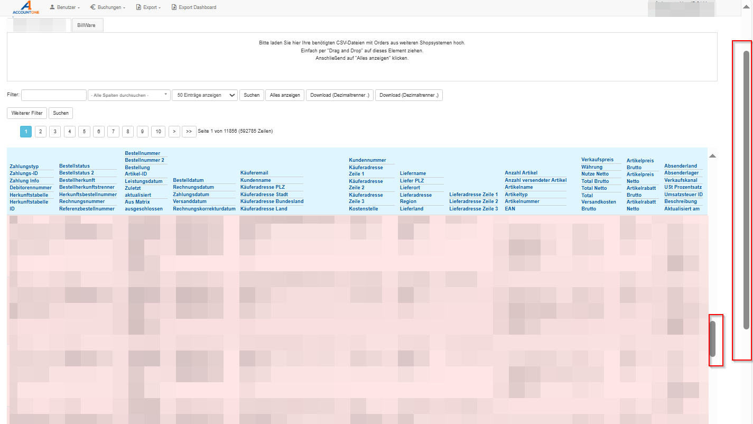
Task: Click Download (Dezimaltrenner .) button
Action: pyautogui.click(x=339, y=95)
